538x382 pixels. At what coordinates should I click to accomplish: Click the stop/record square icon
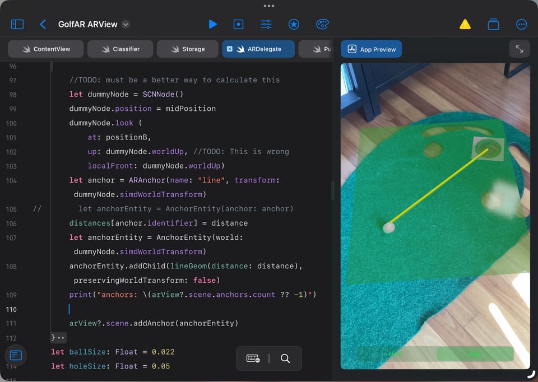[239, 24]
